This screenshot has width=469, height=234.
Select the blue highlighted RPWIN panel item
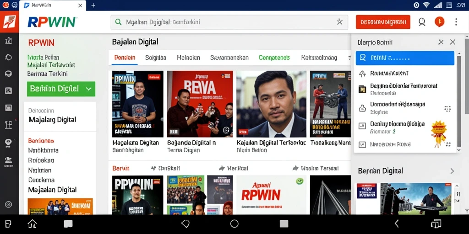tap(405, 58)
